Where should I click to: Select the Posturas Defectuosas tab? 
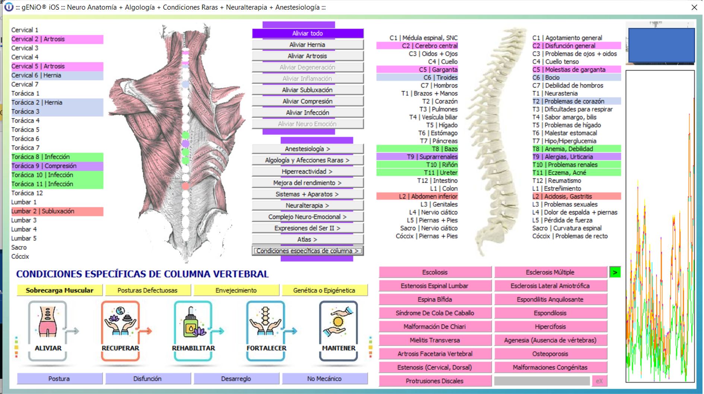pyautogui.click(x=148, y=290)
